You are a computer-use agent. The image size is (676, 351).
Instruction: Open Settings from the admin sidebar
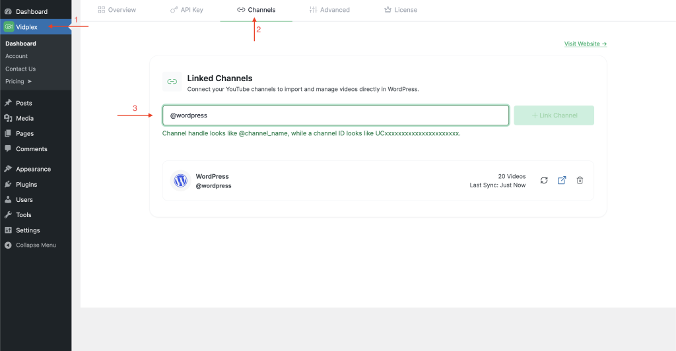pos(28,230)
